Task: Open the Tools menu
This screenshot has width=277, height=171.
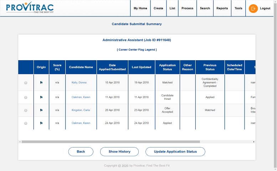Action: [238, 8]
